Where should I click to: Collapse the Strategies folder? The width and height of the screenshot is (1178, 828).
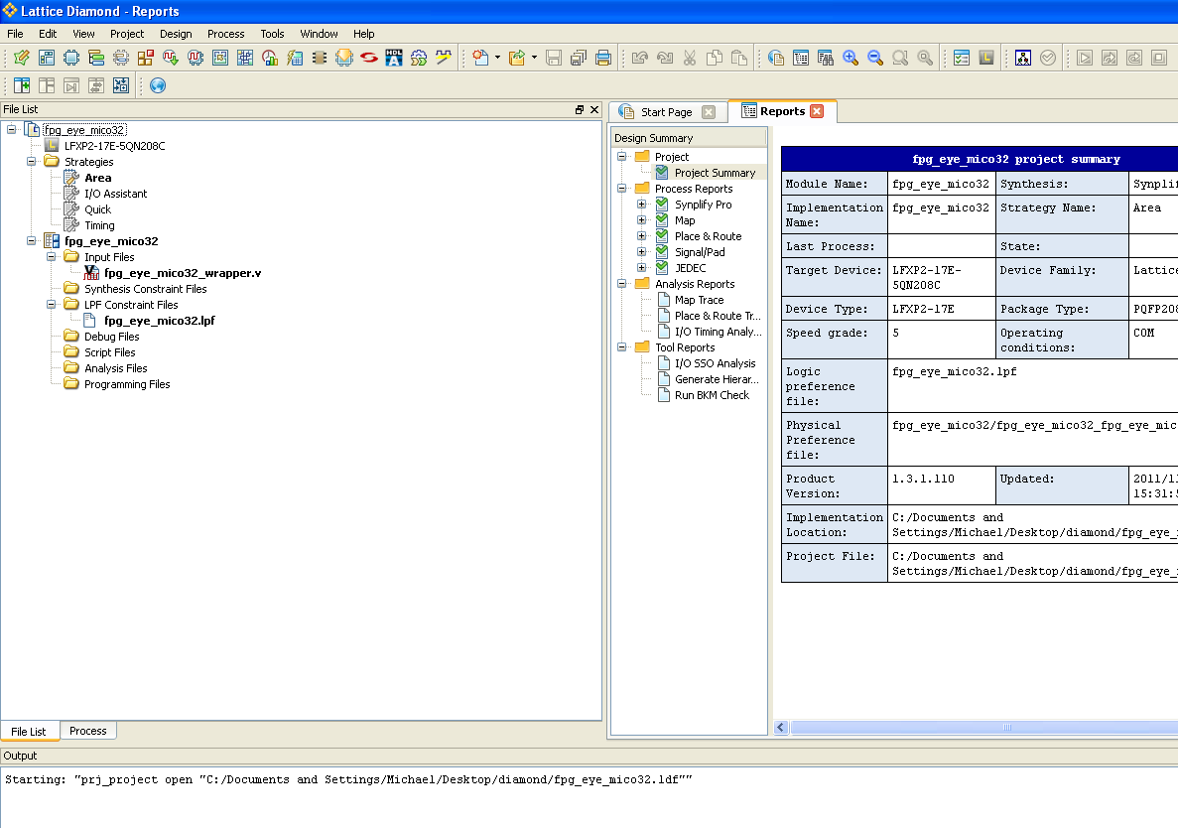pyautogui.click(x=31, y=162)
